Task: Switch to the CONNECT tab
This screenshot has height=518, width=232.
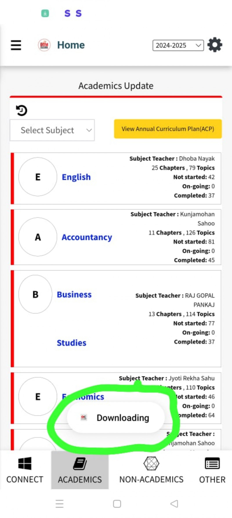Action: [x=25, y=470]
